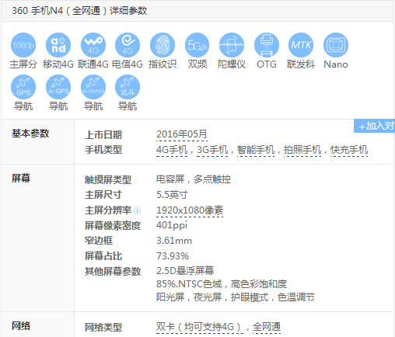Click the 2.5D悬浮屏幕 text
Viewport: 395px width, 337px height.
pyautogui.click(x=185, y=271)
